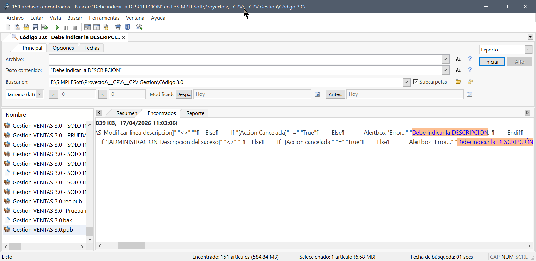The image size is (536, 261).
Task: Open the Experto mode dropdown
Action: click(528, 50)
